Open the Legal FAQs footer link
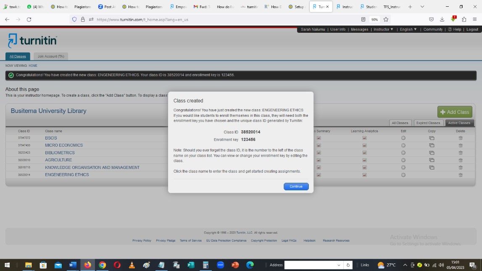 click(289, 241)
